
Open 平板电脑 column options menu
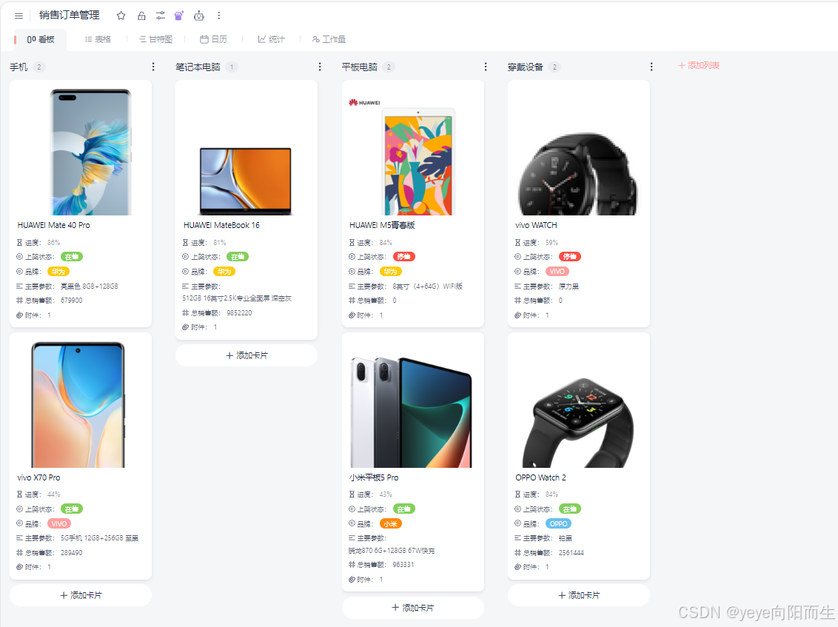click(486, 67)
